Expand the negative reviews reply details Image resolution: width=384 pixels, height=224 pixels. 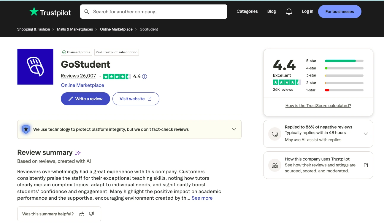point(366,134)
